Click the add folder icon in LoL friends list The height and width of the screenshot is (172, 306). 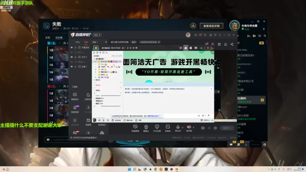[254, 36]
